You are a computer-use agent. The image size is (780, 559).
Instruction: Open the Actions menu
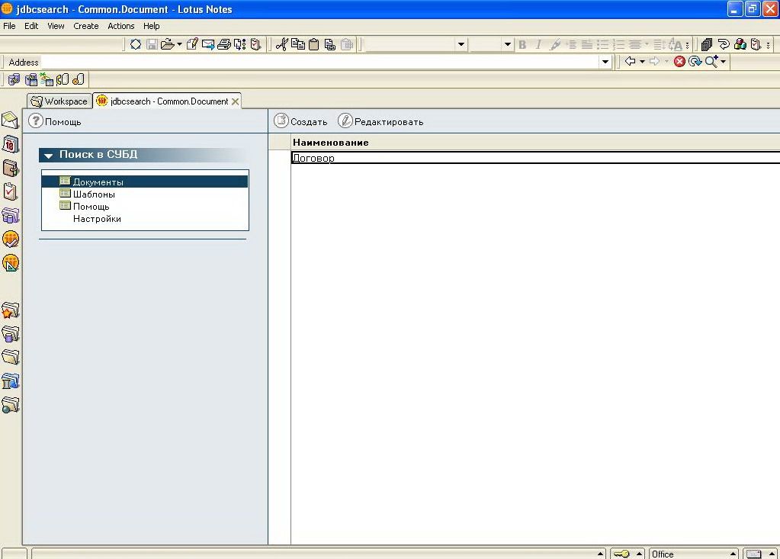click(120, 26)
